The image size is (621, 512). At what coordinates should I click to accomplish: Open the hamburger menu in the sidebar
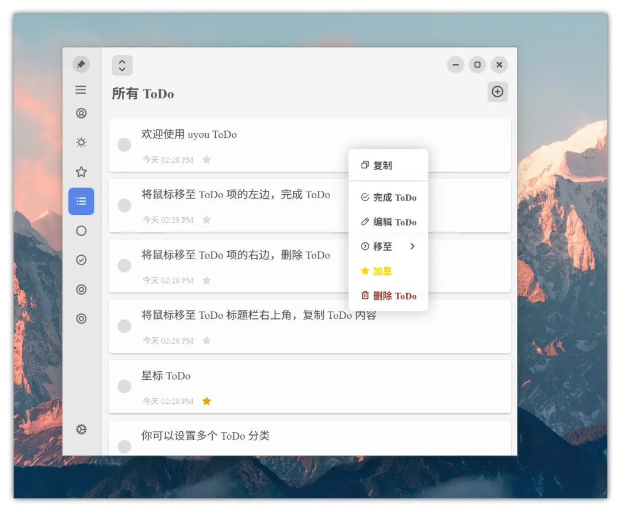(x=81, y=90)
